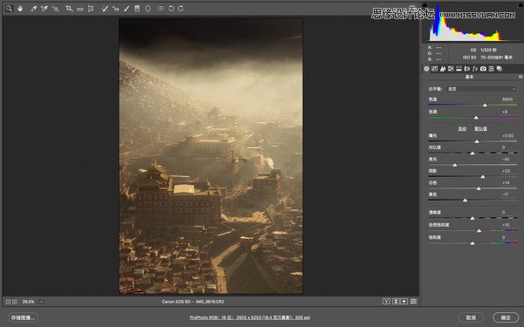Click the color temperature slider handle
The height and width of the screenshot is (327, 524).
[485, 106]
